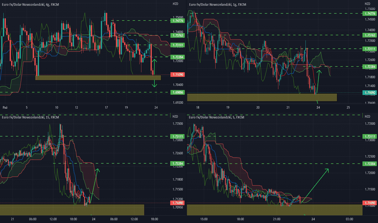Open NZD currency label on 15-minute chart

point(175,117)
